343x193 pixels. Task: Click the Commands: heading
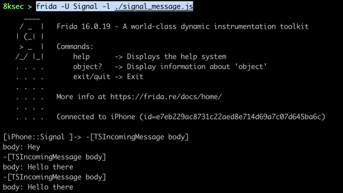(75, 47)
